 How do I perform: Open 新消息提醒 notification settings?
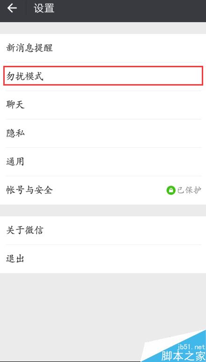pos(103,48)
